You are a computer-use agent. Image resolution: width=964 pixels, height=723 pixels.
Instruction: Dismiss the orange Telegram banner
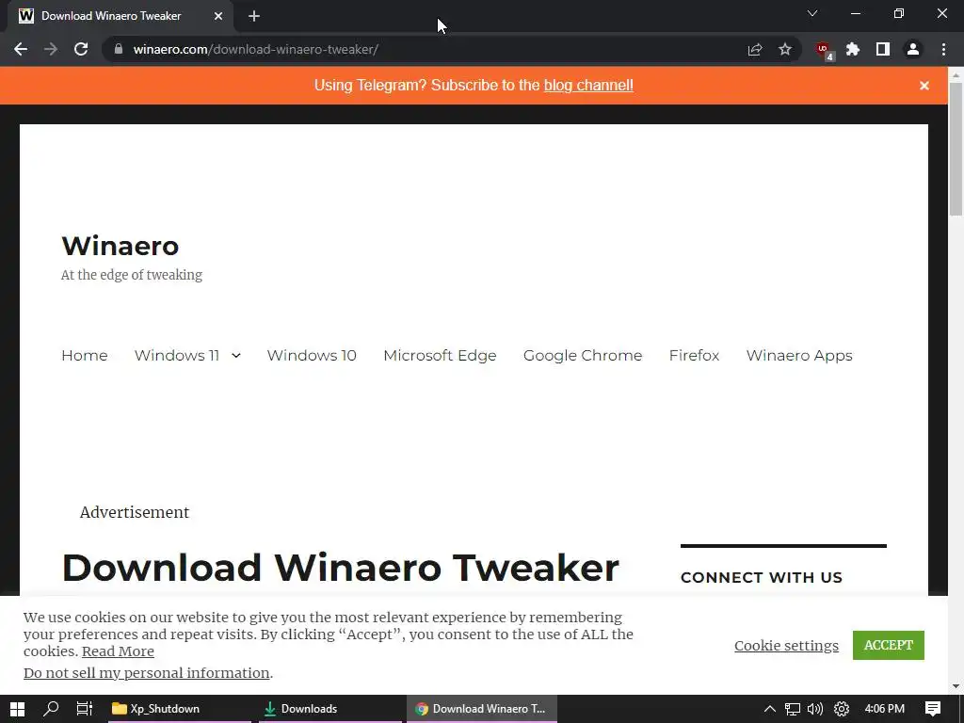(x=924, y=86)
